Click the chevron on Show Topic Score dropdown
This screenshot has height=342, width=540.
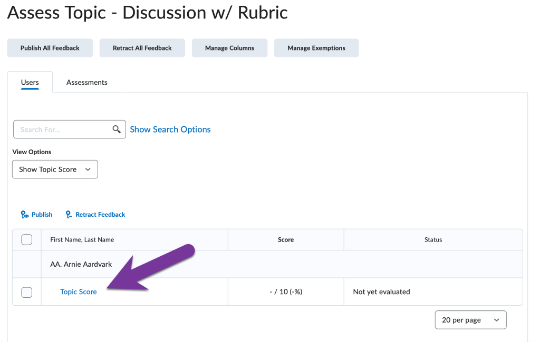[x=88, y=169]
